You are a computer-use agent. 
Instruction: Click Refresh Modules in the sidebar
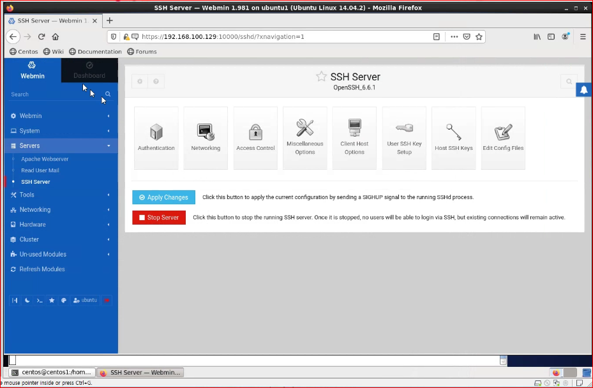tap(61, 269)
